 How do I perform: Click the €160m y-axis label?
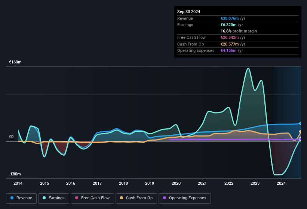click(x=15, y=62)
